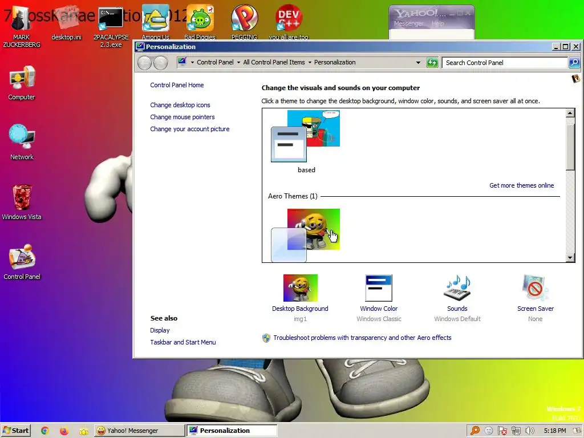Screen dimensions: 584x438
Task: Open Display under See also
Action: pos(160,330)
